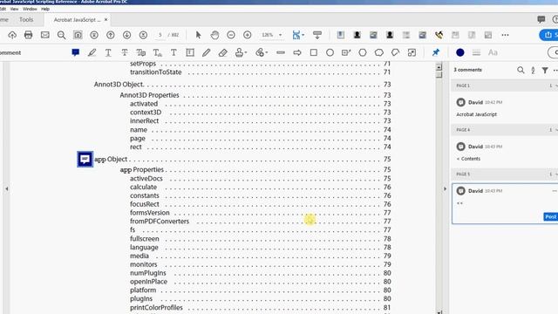Select the Eraser tool

pos(223,52)
